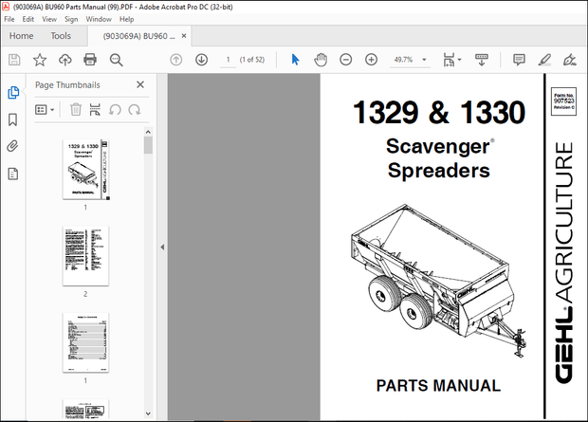The height and width of the screenshot is (422, 588).
Task: Rotate page clockwise
Action: click(135, 110)
